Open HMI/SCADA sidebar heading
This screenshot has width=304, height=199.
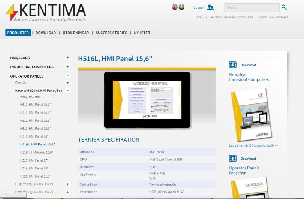coord(20,58)
